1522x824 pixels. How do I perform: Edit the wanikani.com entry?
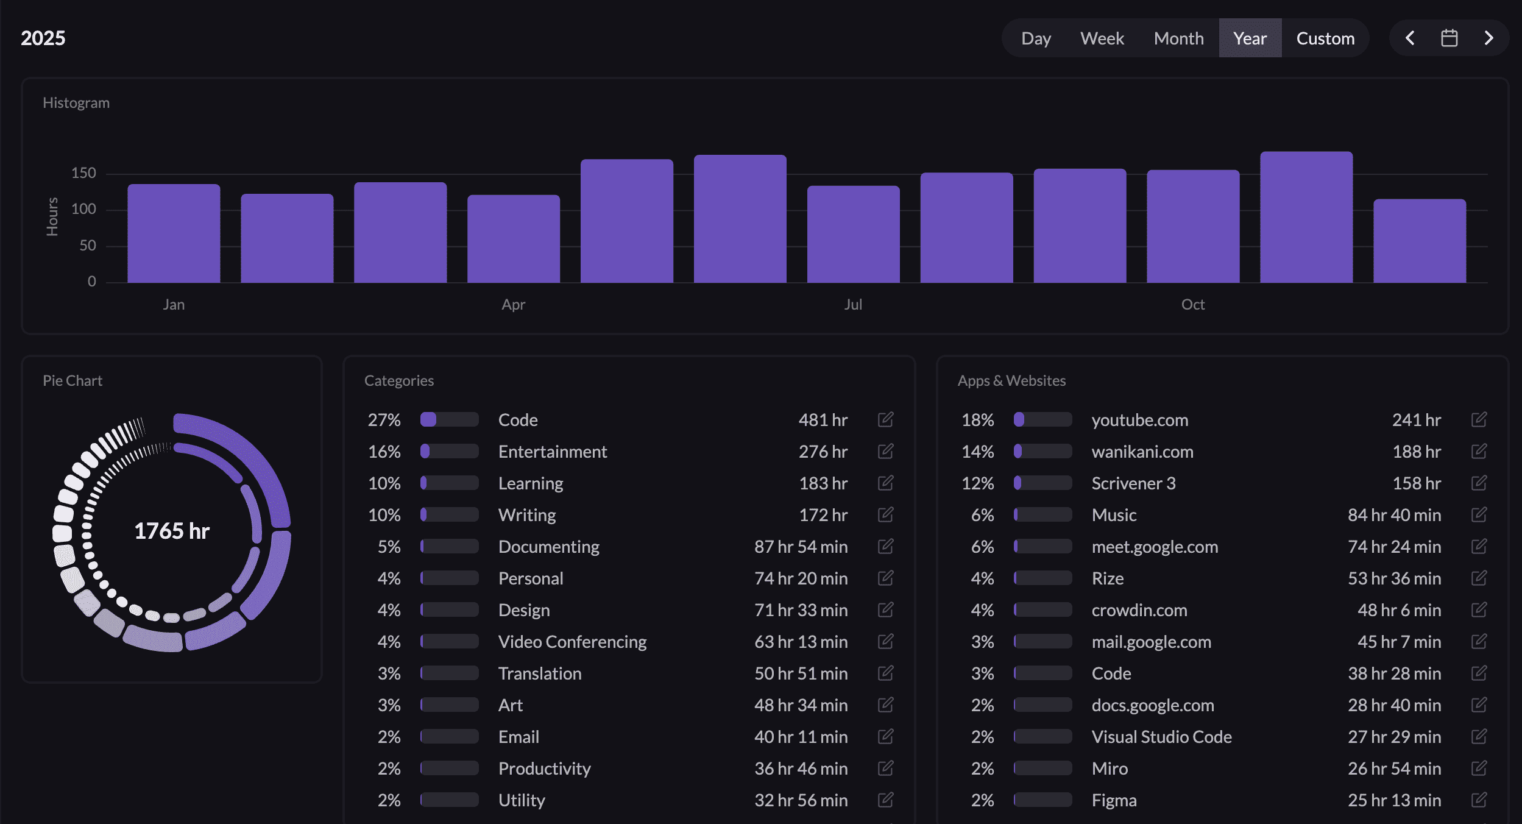tap(1479, 451)
